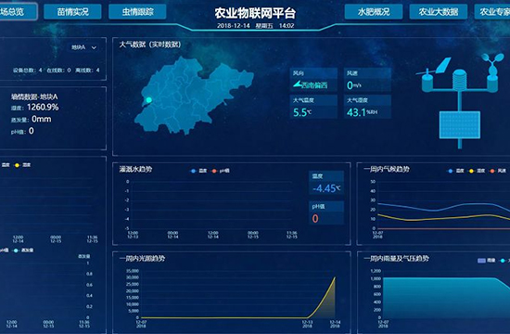Click the 风速 0 m/s card
Screen dimensions: 510x334
point(367,80)
